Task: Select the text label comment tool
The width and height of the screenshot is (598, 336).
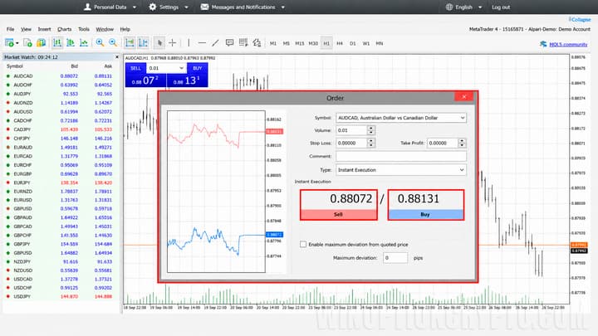Action: [x=229, y=43]
